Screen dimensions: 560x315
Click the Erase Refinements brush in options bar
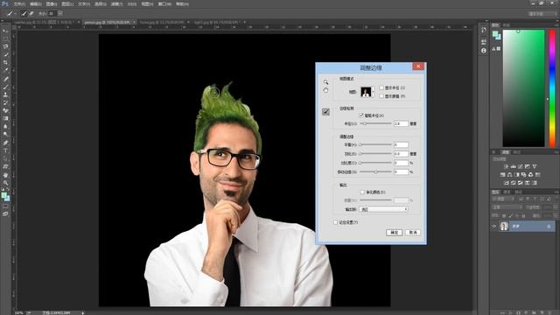31,14
